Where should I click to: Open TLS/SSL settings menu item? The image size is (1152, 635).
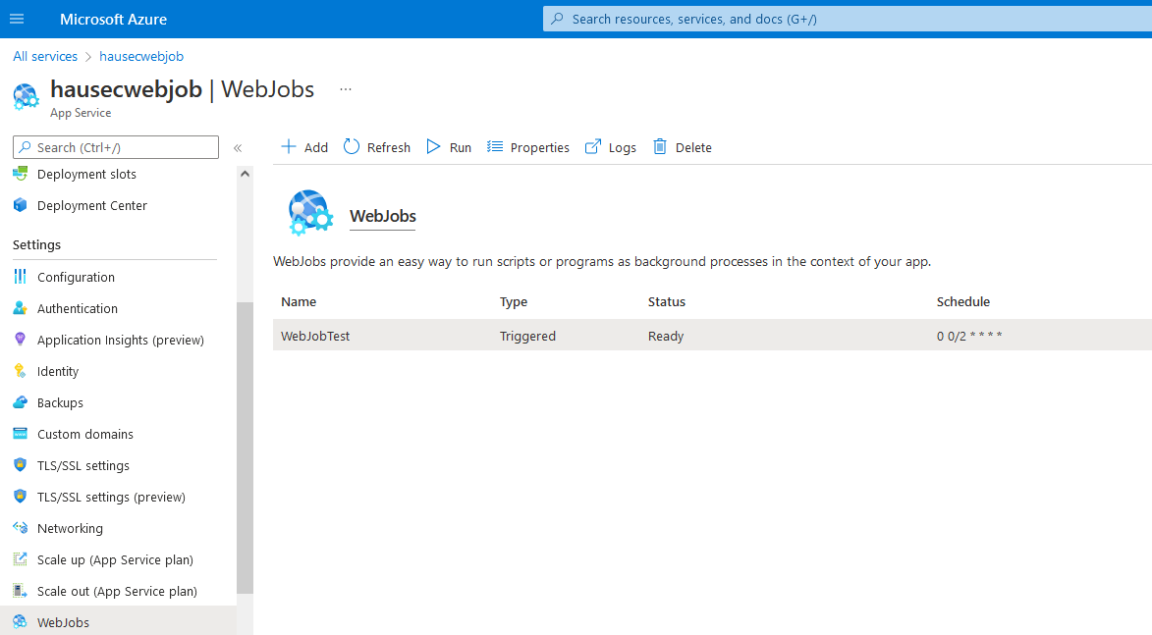click(83, 465)
